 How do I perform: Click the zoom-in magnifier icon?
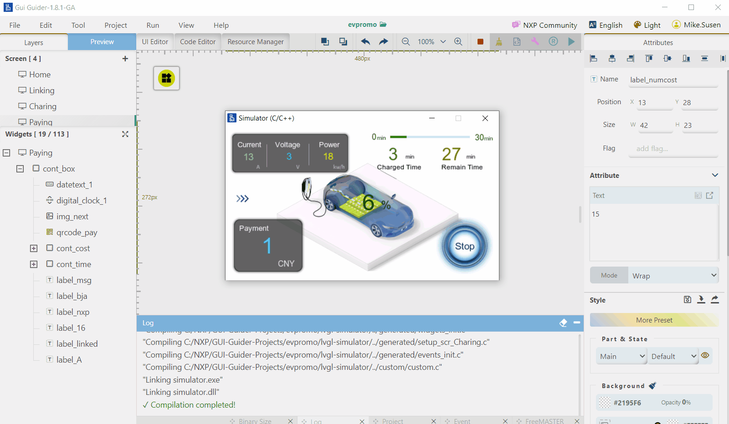pos(458,41)
